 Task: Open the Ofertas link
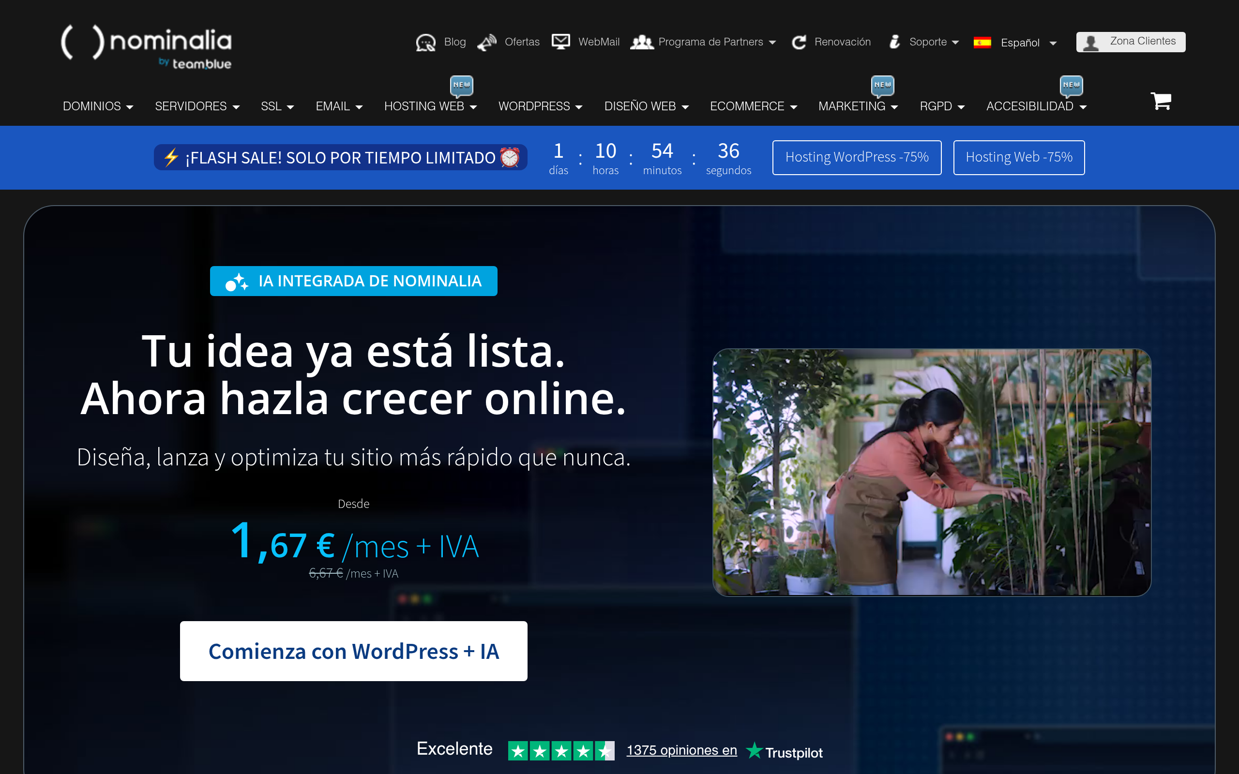[x=522, y=42]
